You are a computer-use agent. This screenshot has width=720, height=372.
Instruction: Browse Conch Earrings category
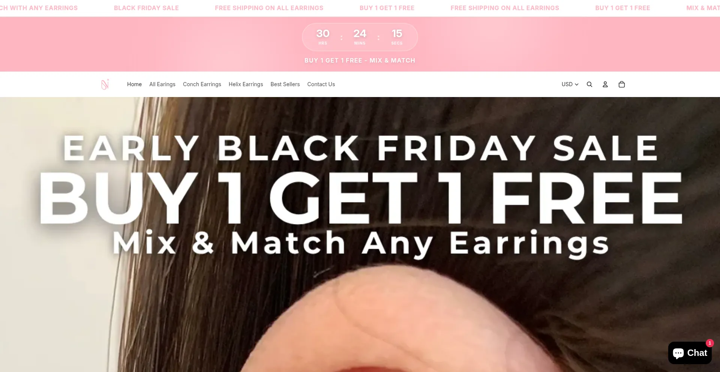pyautogui.click(x=202, y=84)
